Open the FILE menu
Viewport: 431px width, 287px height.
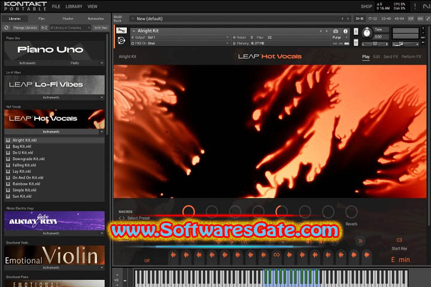(x=56, y=7)
